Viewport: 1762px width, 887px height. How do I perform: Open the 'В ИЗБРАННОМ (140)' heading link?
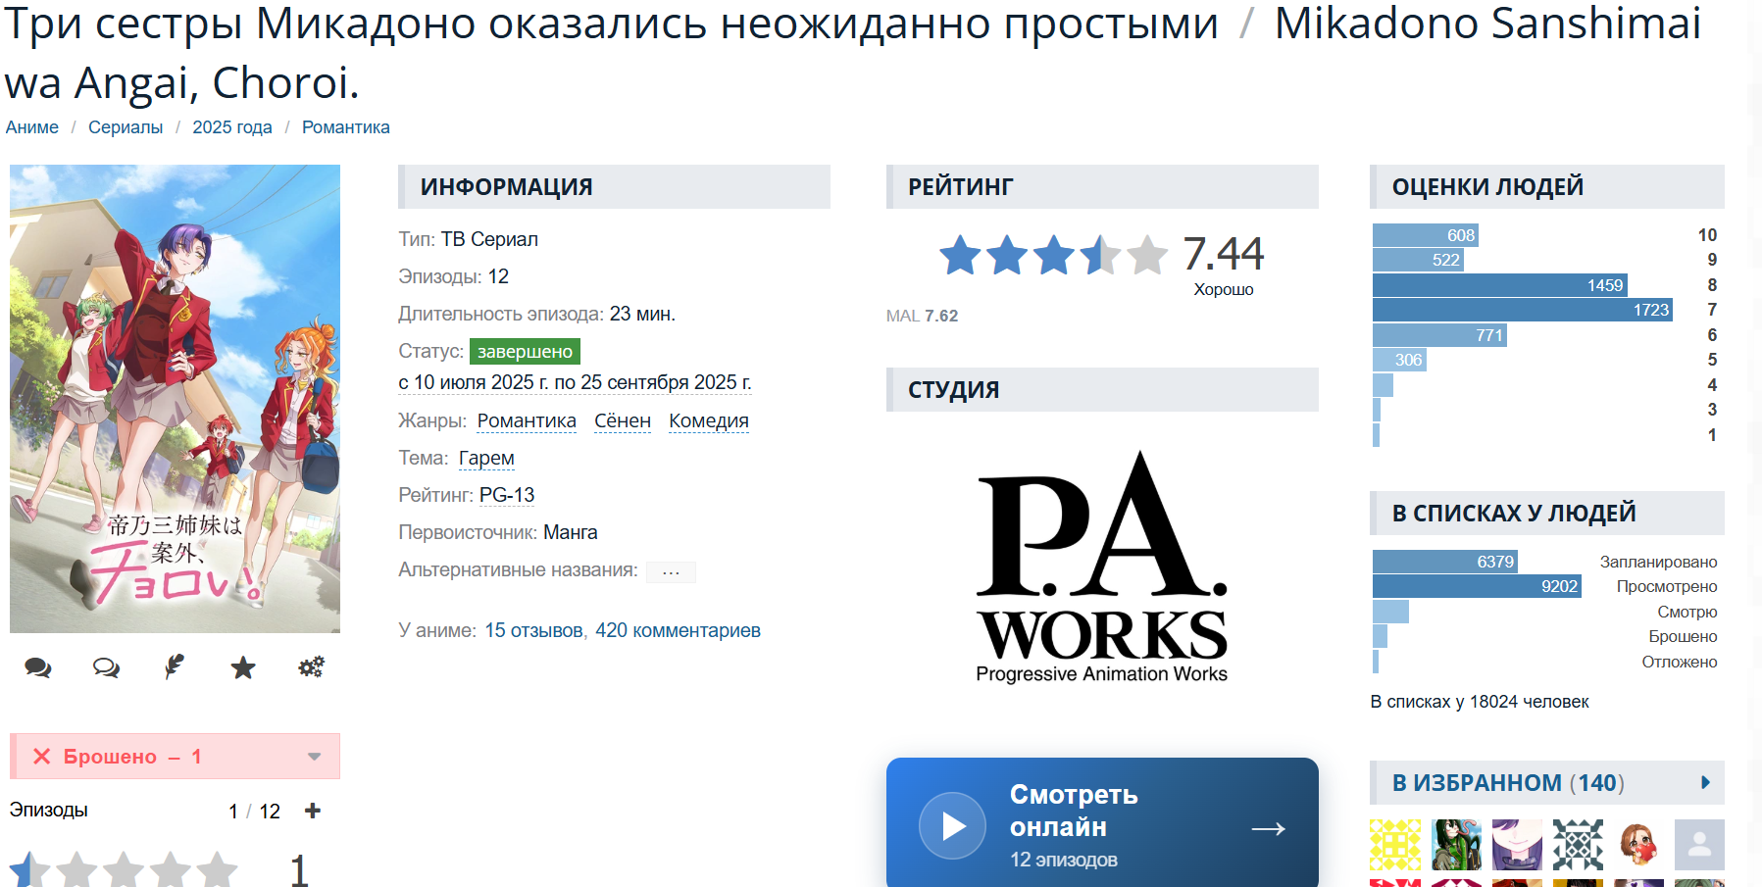1508,782
